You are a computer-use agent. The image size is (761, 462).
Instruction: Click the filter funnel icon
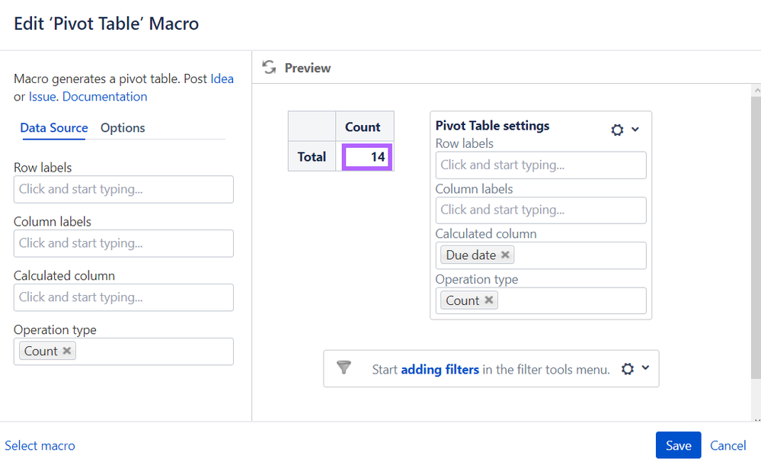(344, 368)
